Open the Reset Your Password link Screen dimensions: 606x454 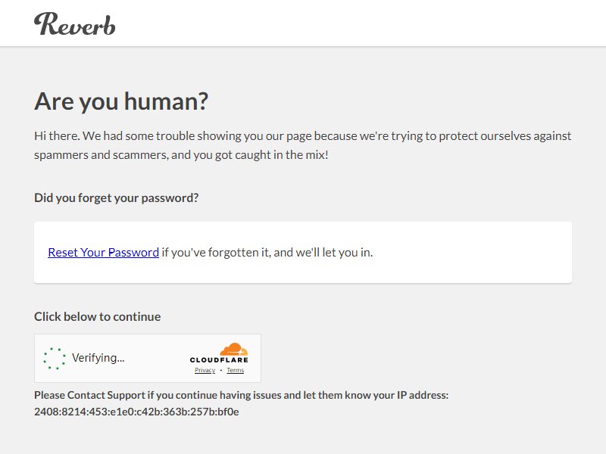[x=103, y=252]
